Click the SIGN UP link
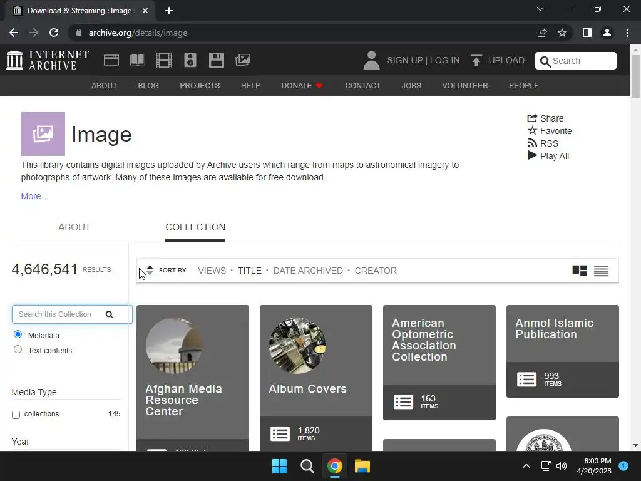Screen dimensions: 641x481 (405, 60)
